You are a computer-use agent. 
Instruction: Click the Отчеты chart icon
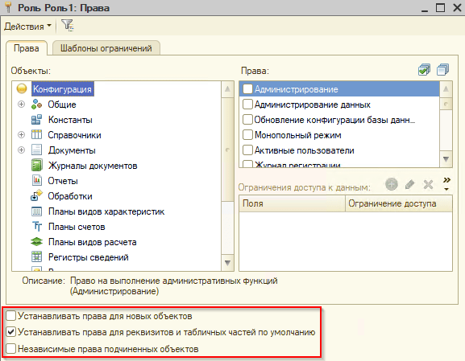[36, 180]
